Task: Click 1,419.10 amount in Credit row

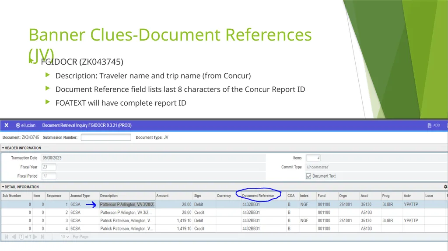Action: 184,228
